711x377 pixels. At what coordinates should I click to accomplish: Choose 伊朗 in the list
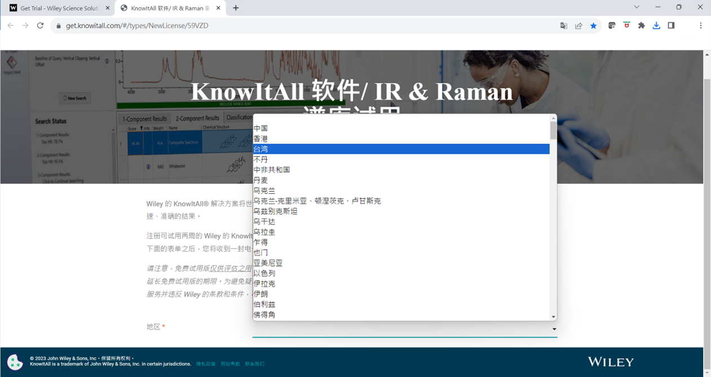point(401,294)
